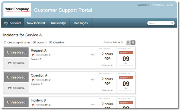
Task: Open the Question A incident title
Action: (x=39, y=75)
